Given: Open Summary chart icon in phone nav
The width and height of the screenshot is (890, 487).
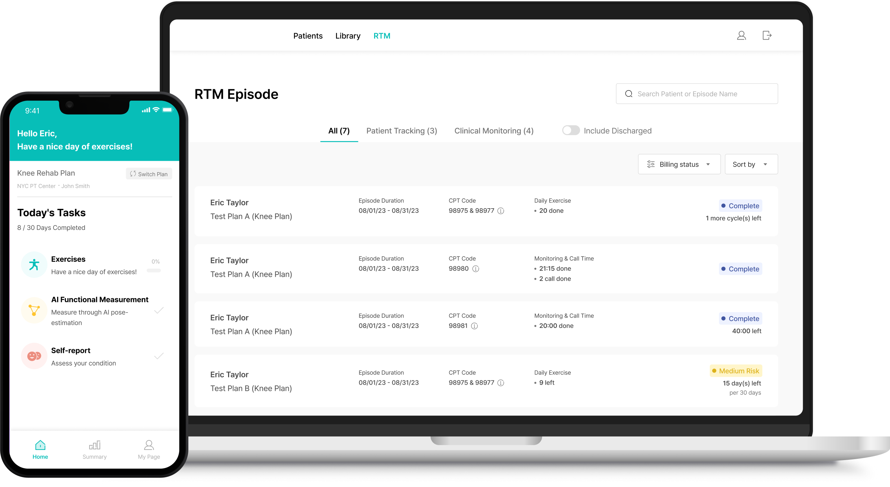Looking at the screenshot, I should (x=94, y=445).
